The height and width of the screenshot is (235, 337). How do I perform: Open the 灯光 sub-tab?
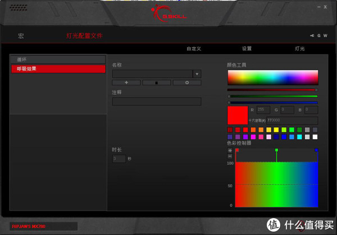pyautogui.click(x=299, y=48)
